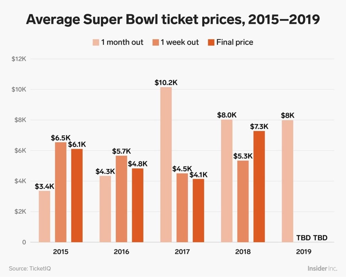Click the chart title heading

tap(173, 19)
